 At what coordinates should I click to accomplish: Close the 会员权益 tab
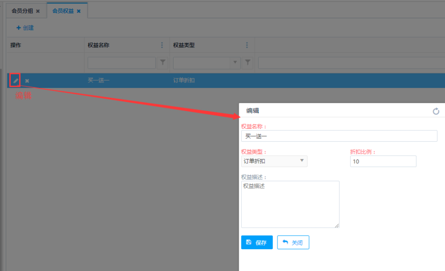pos(79,11)
